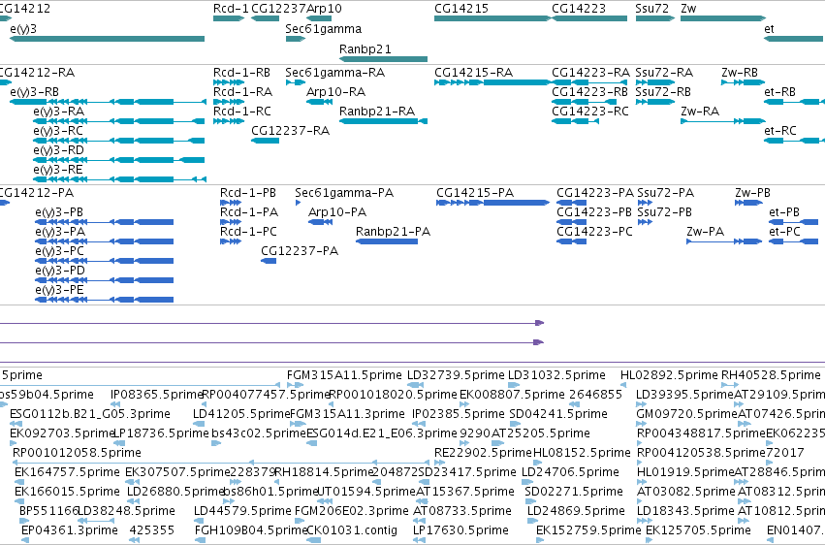Screen dimensions: 825x545
Task: Click the CG12237-RA transcript label
Action: point(291,131)
